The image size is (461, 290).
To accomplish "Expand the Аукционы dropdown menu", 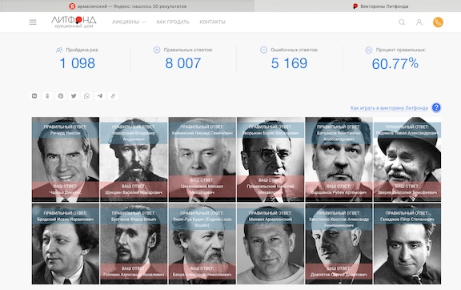I will pos(129,22).
